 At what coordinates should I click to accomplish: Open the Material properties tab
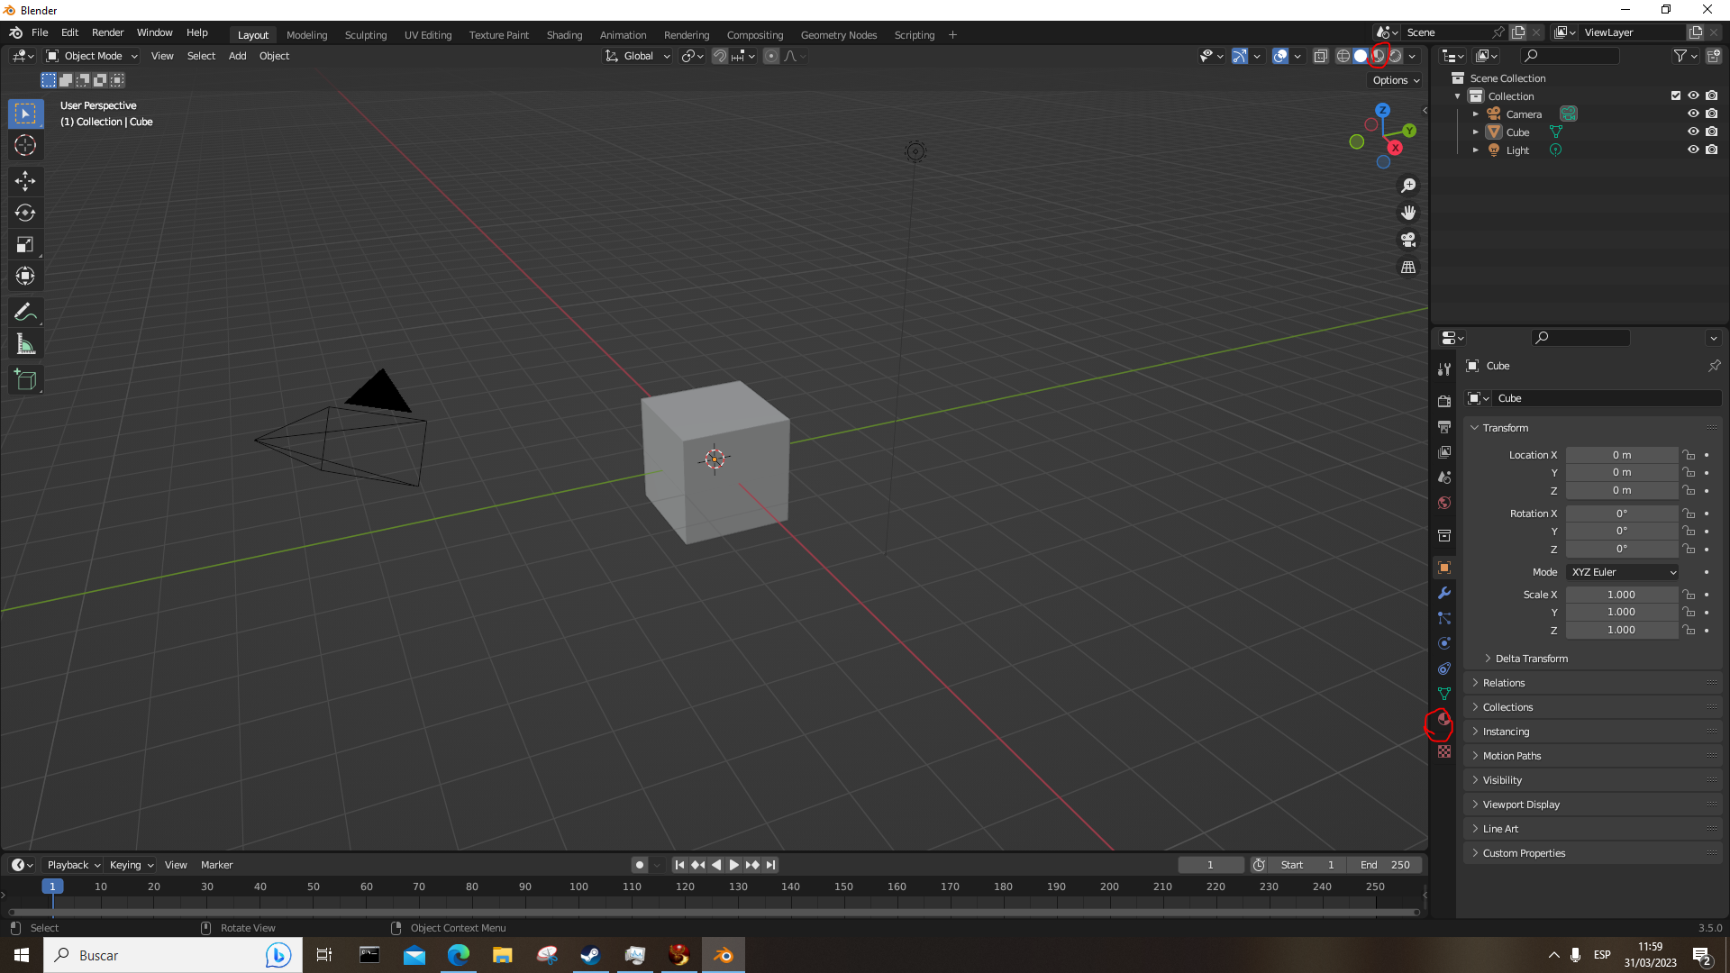point(1443,719)
